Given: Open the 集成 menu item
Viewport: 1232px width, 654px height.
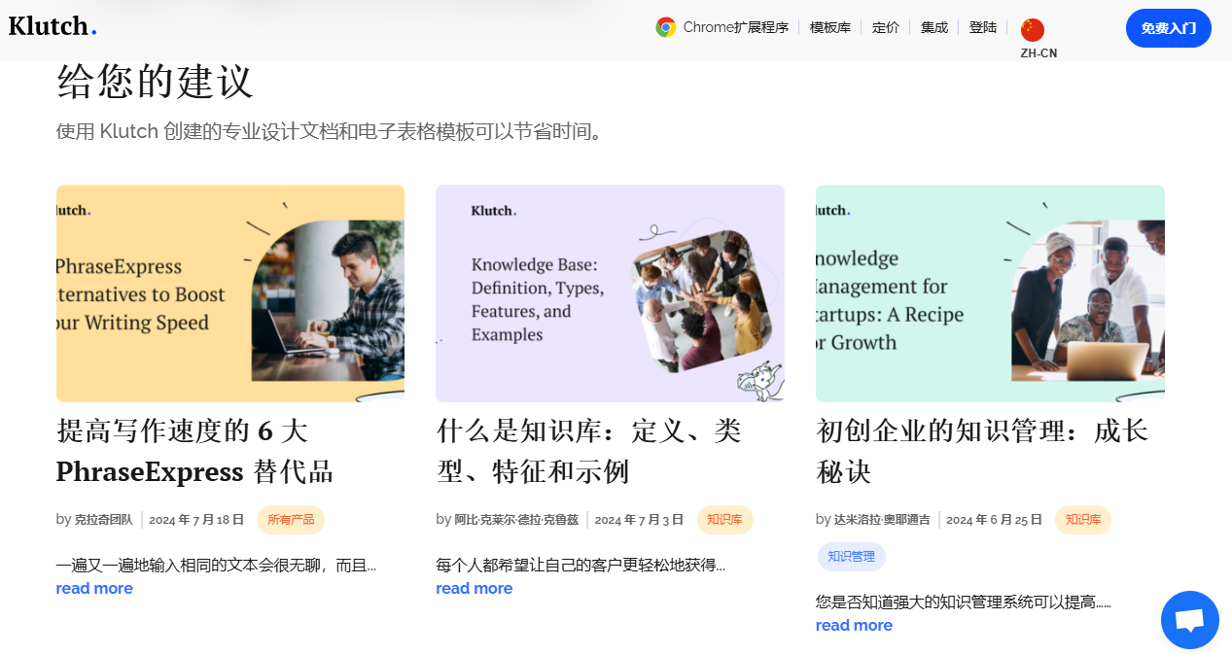Looking at the screenshot, I should (934, 27).
